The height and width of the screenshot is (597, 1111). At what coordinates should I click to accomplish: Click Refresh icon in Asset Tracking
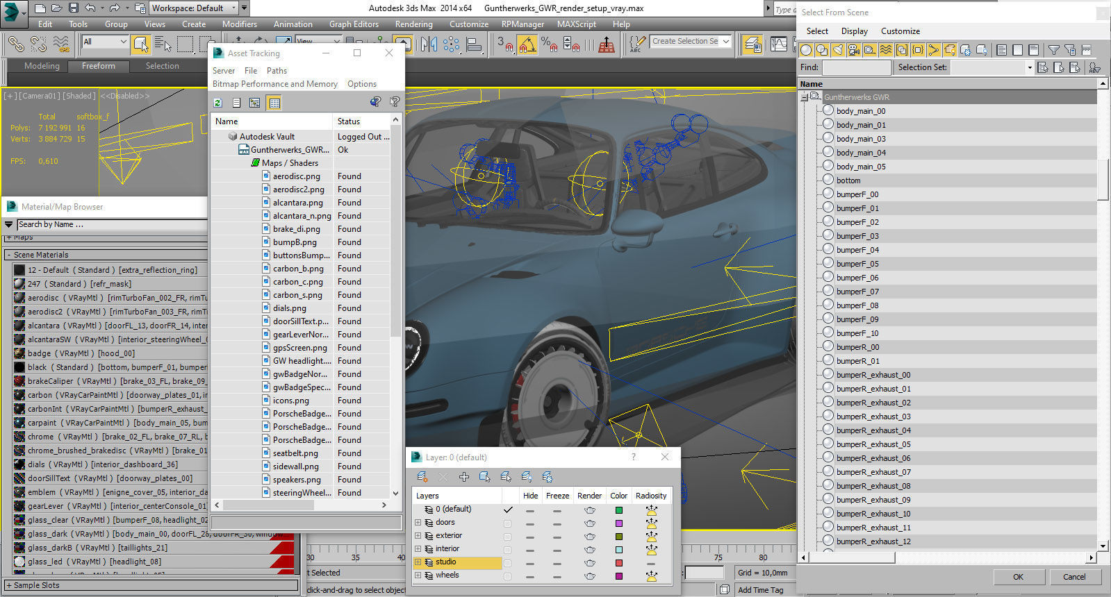(x=218, y=103)
